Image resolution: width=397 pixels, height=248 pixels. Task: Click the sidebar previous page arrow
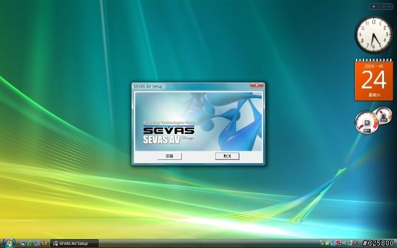pyautogui.click(x=383, y=6)
